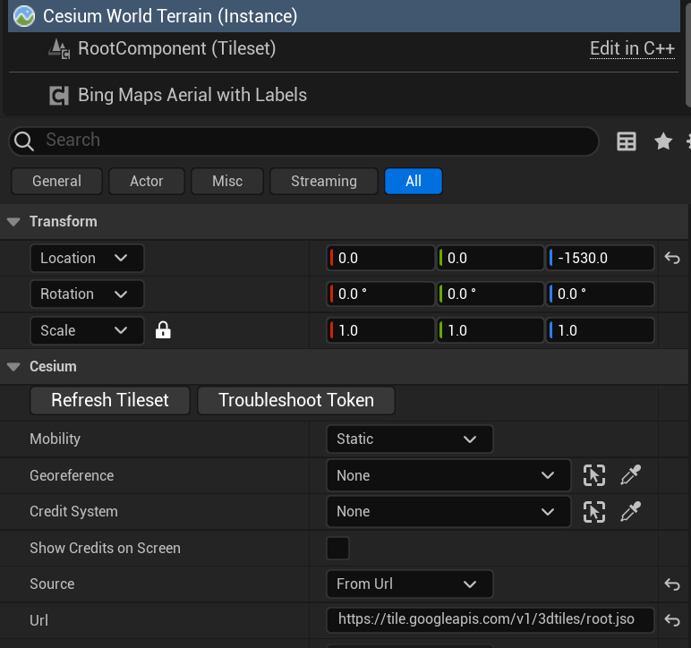Click Scale X value field
Viewport: 691px width, 648px height.
(x=380, y=330)
